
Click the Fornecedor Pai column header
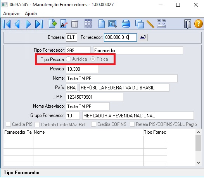18,132
